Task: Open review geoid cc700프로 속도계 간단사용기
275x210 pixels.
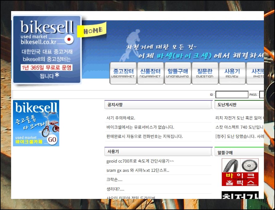Action: pos(140,161)
